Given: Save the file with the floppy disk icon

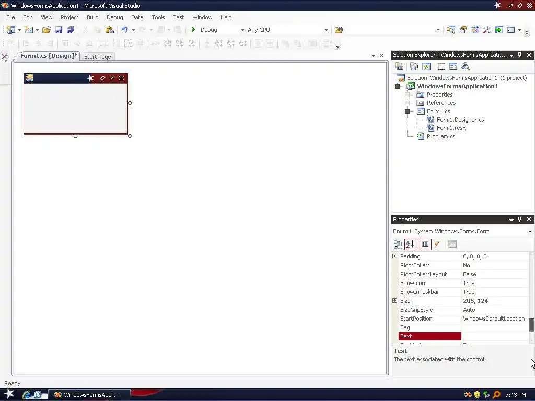Looking at the screenshot, I should click(59, 30).
